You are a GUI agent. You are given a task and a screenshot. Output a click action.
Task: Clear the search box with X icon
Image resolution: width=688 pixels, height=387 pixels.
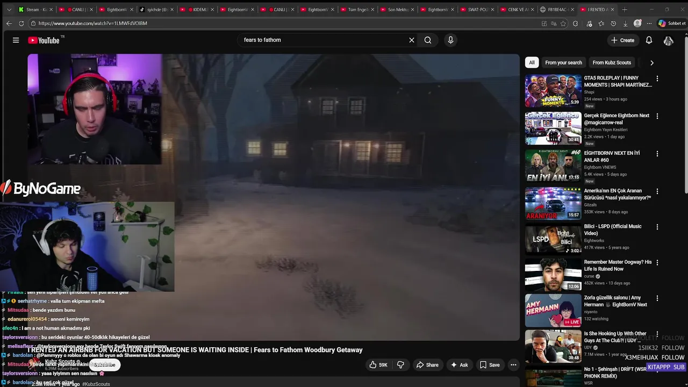pyautogui.click(x=412, y=40)
